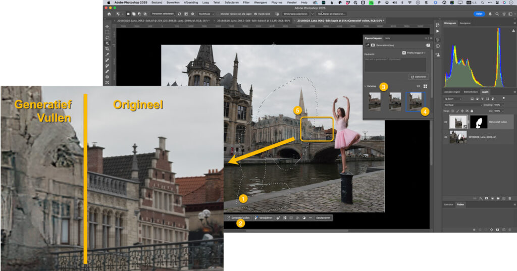Select the Crop tool
This screenshot has width=517, height=271.
(107, 49)
